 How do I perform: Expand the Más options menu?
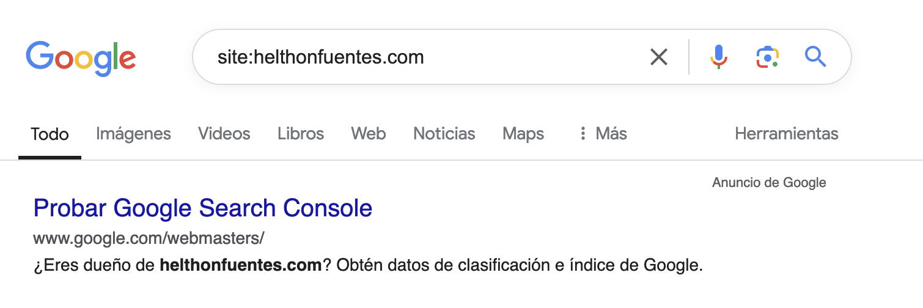pos(603,134)
